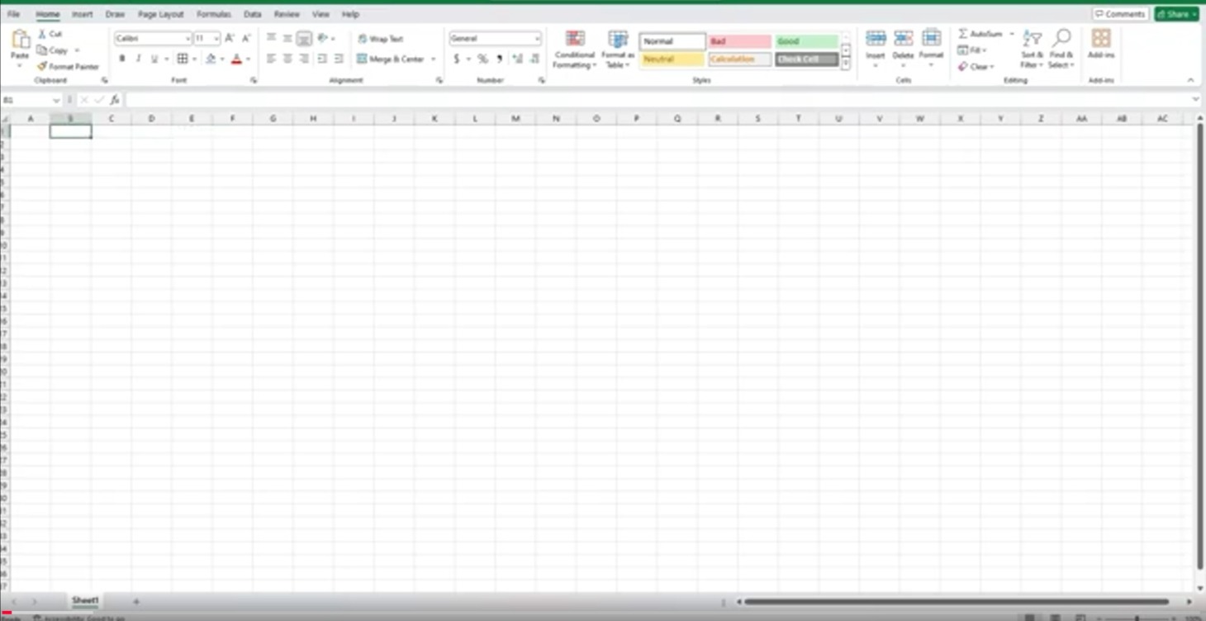Left-align the cell text
This screenshot has width=1206, height=621.
[x=271, y=59]
